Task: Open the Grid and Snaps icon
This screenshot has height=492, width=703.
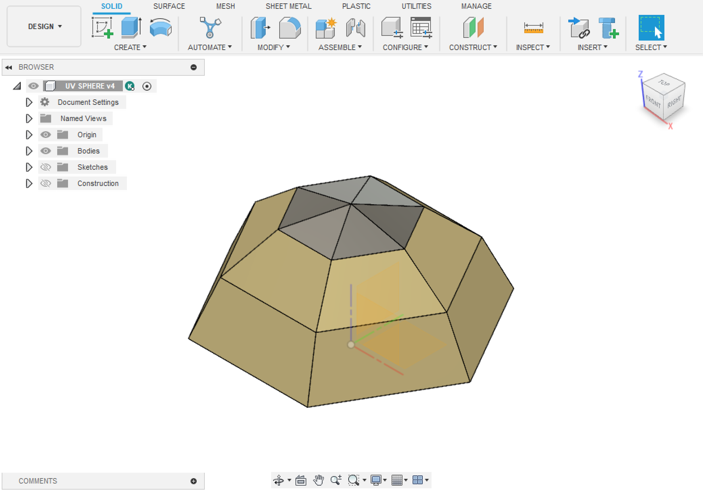Action: (x=397, y=480)
